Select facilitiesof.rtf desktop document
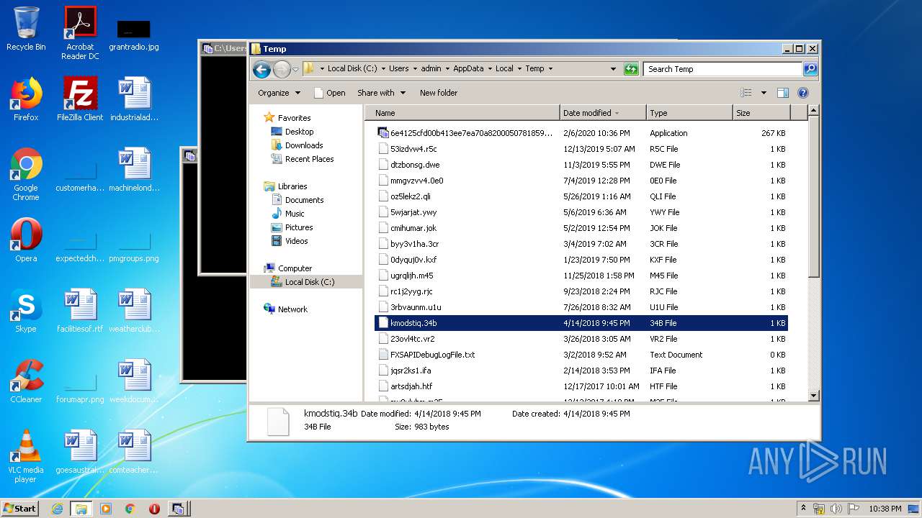This screenshot has width=922, height=518. pos(80,311)
